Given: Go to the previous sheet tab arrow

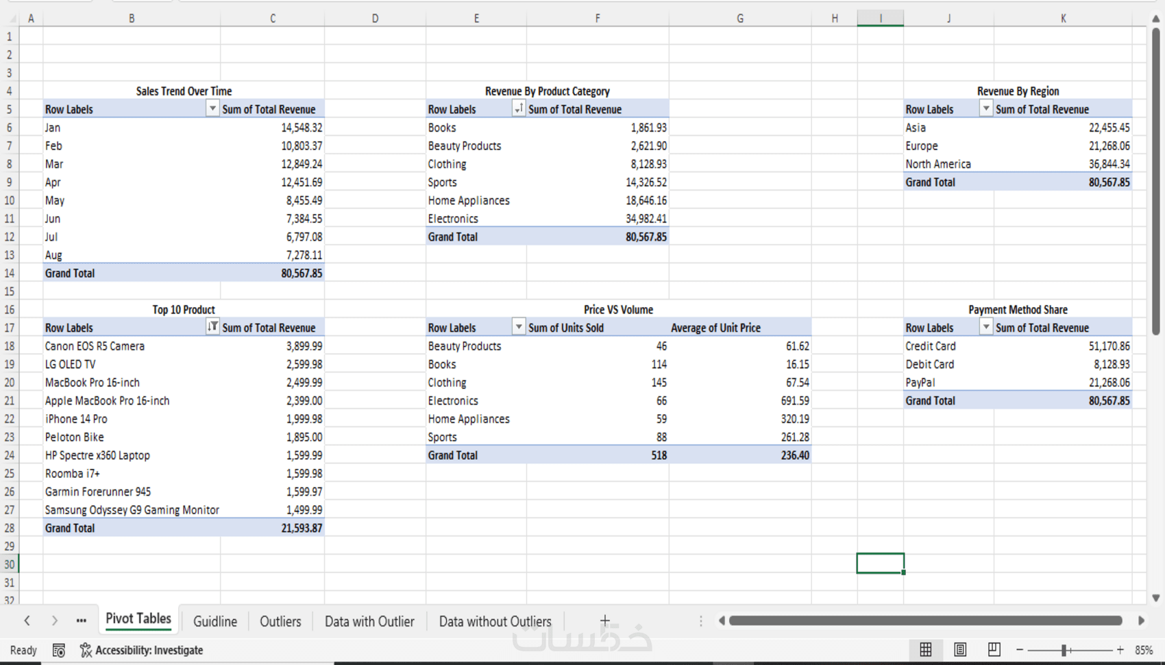Looking at the screenshot, I should coord(27,620).
